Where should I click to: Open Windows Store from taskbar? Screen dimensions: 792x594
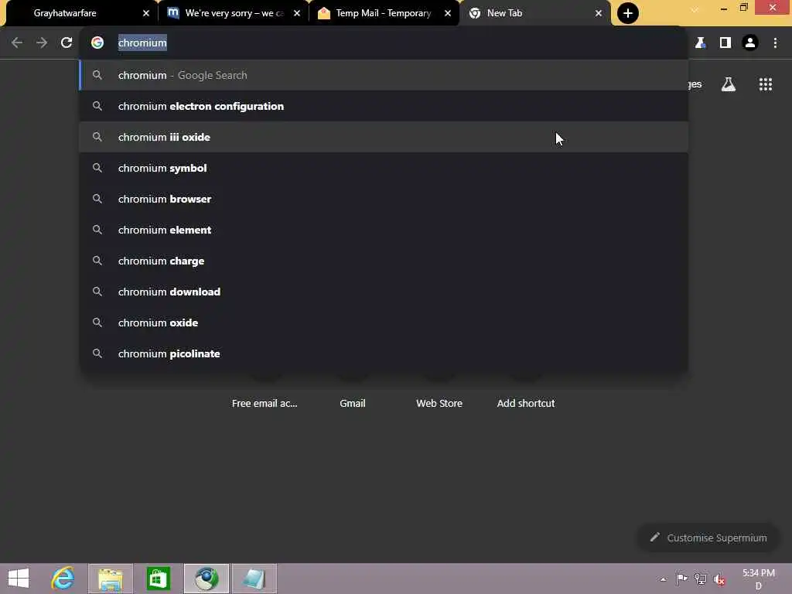tap(158, 579)
